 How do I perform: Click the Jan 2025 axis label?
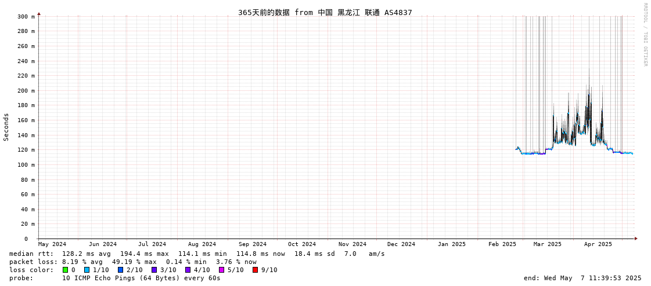click(452, 244)
